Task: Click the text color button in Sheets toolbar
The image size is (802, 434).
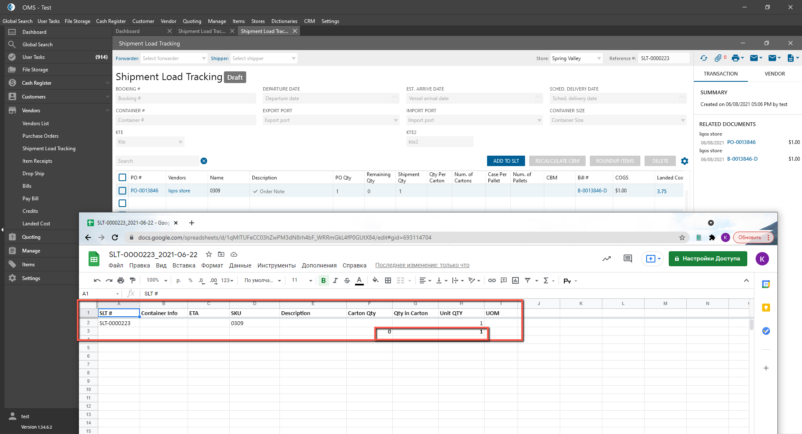Action: point(359,281)
